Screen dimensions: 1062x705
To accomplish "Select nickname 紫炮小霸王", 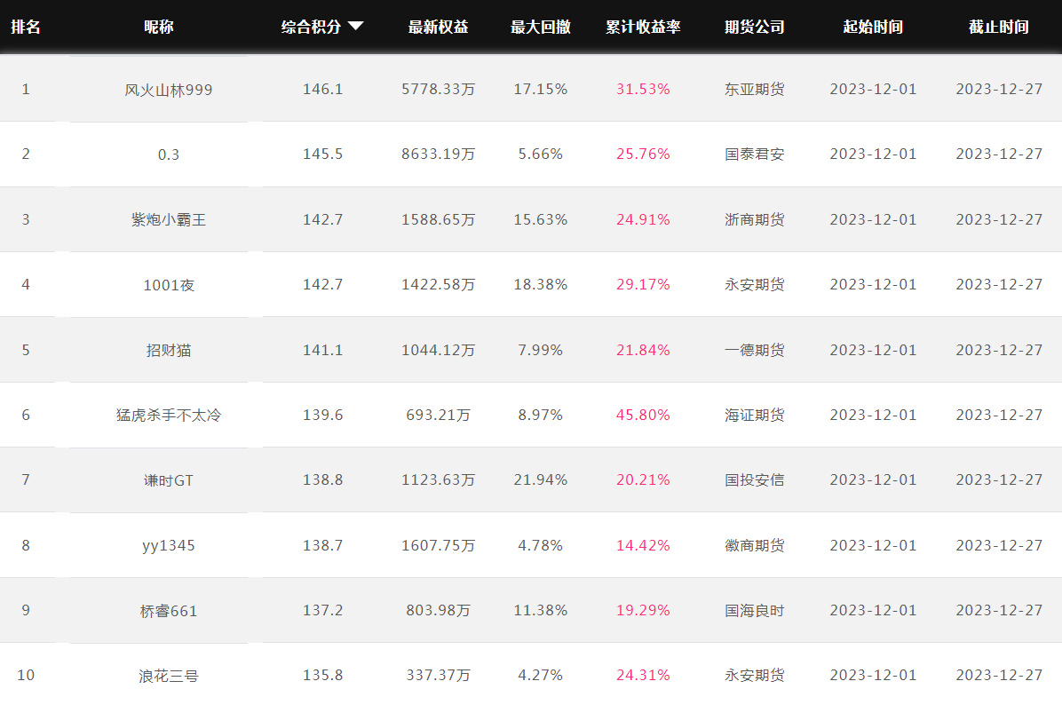I will (169, 219).
